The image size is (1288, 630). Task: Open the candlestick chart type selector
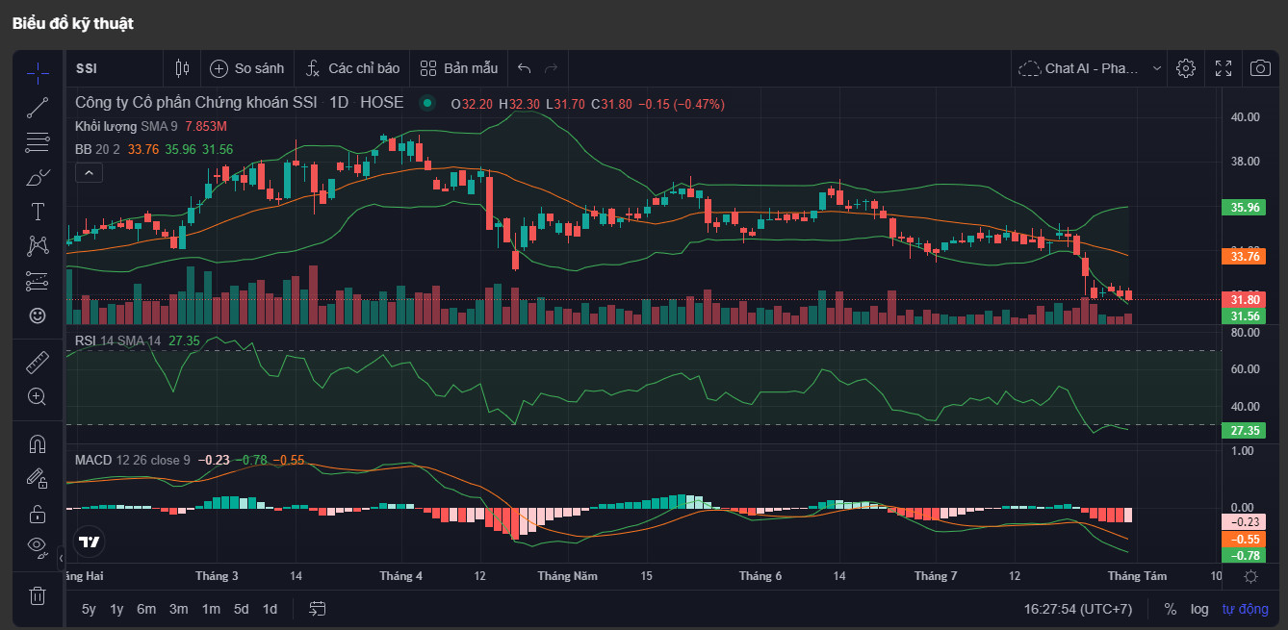[182, 68]
